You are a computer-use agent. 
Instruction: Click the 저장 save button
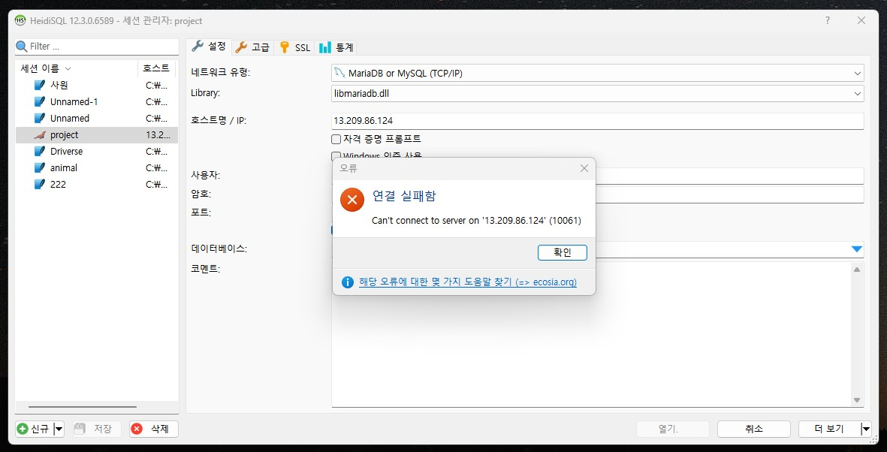point(97,429)
